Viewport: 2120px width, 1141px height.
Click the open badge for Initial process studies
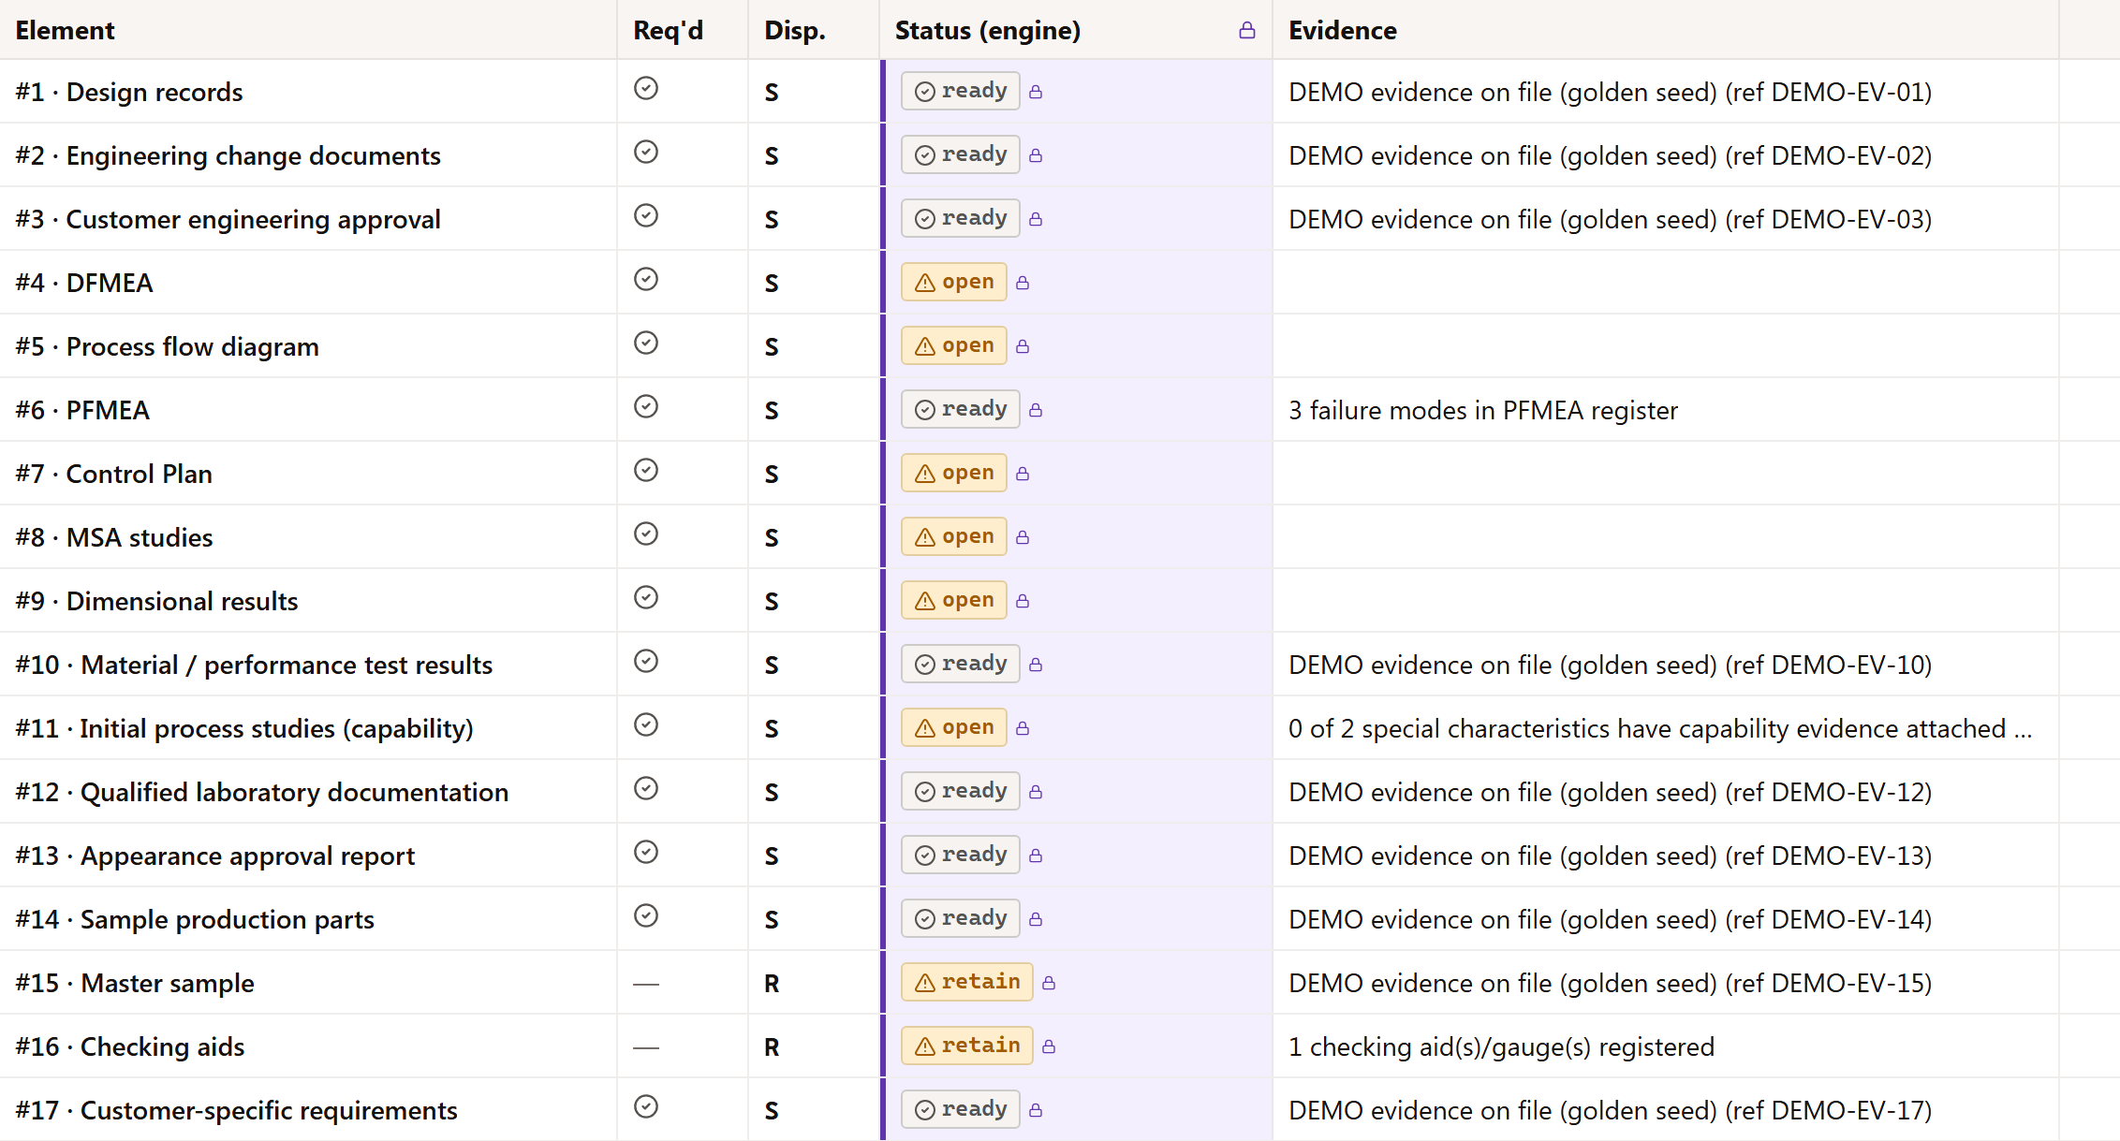coord(954,727)
